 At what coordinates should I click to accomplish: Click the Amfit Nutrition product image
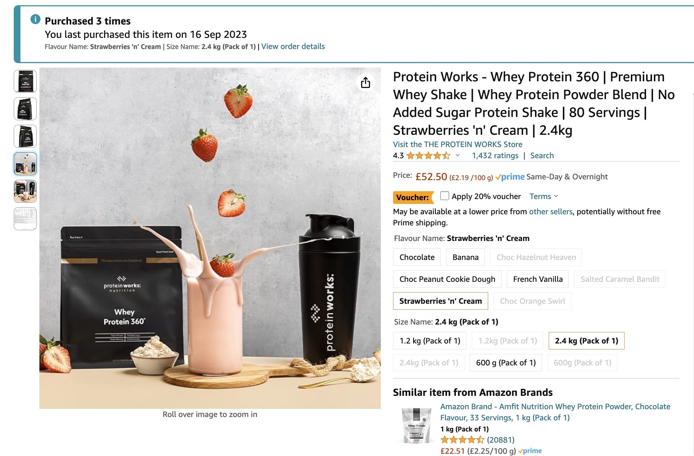click(417, 426)
